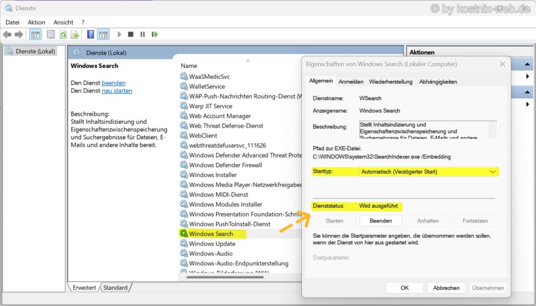Select Windows Presentation Foundation row
Screen dimensions: 536x306
coord(241,214)
